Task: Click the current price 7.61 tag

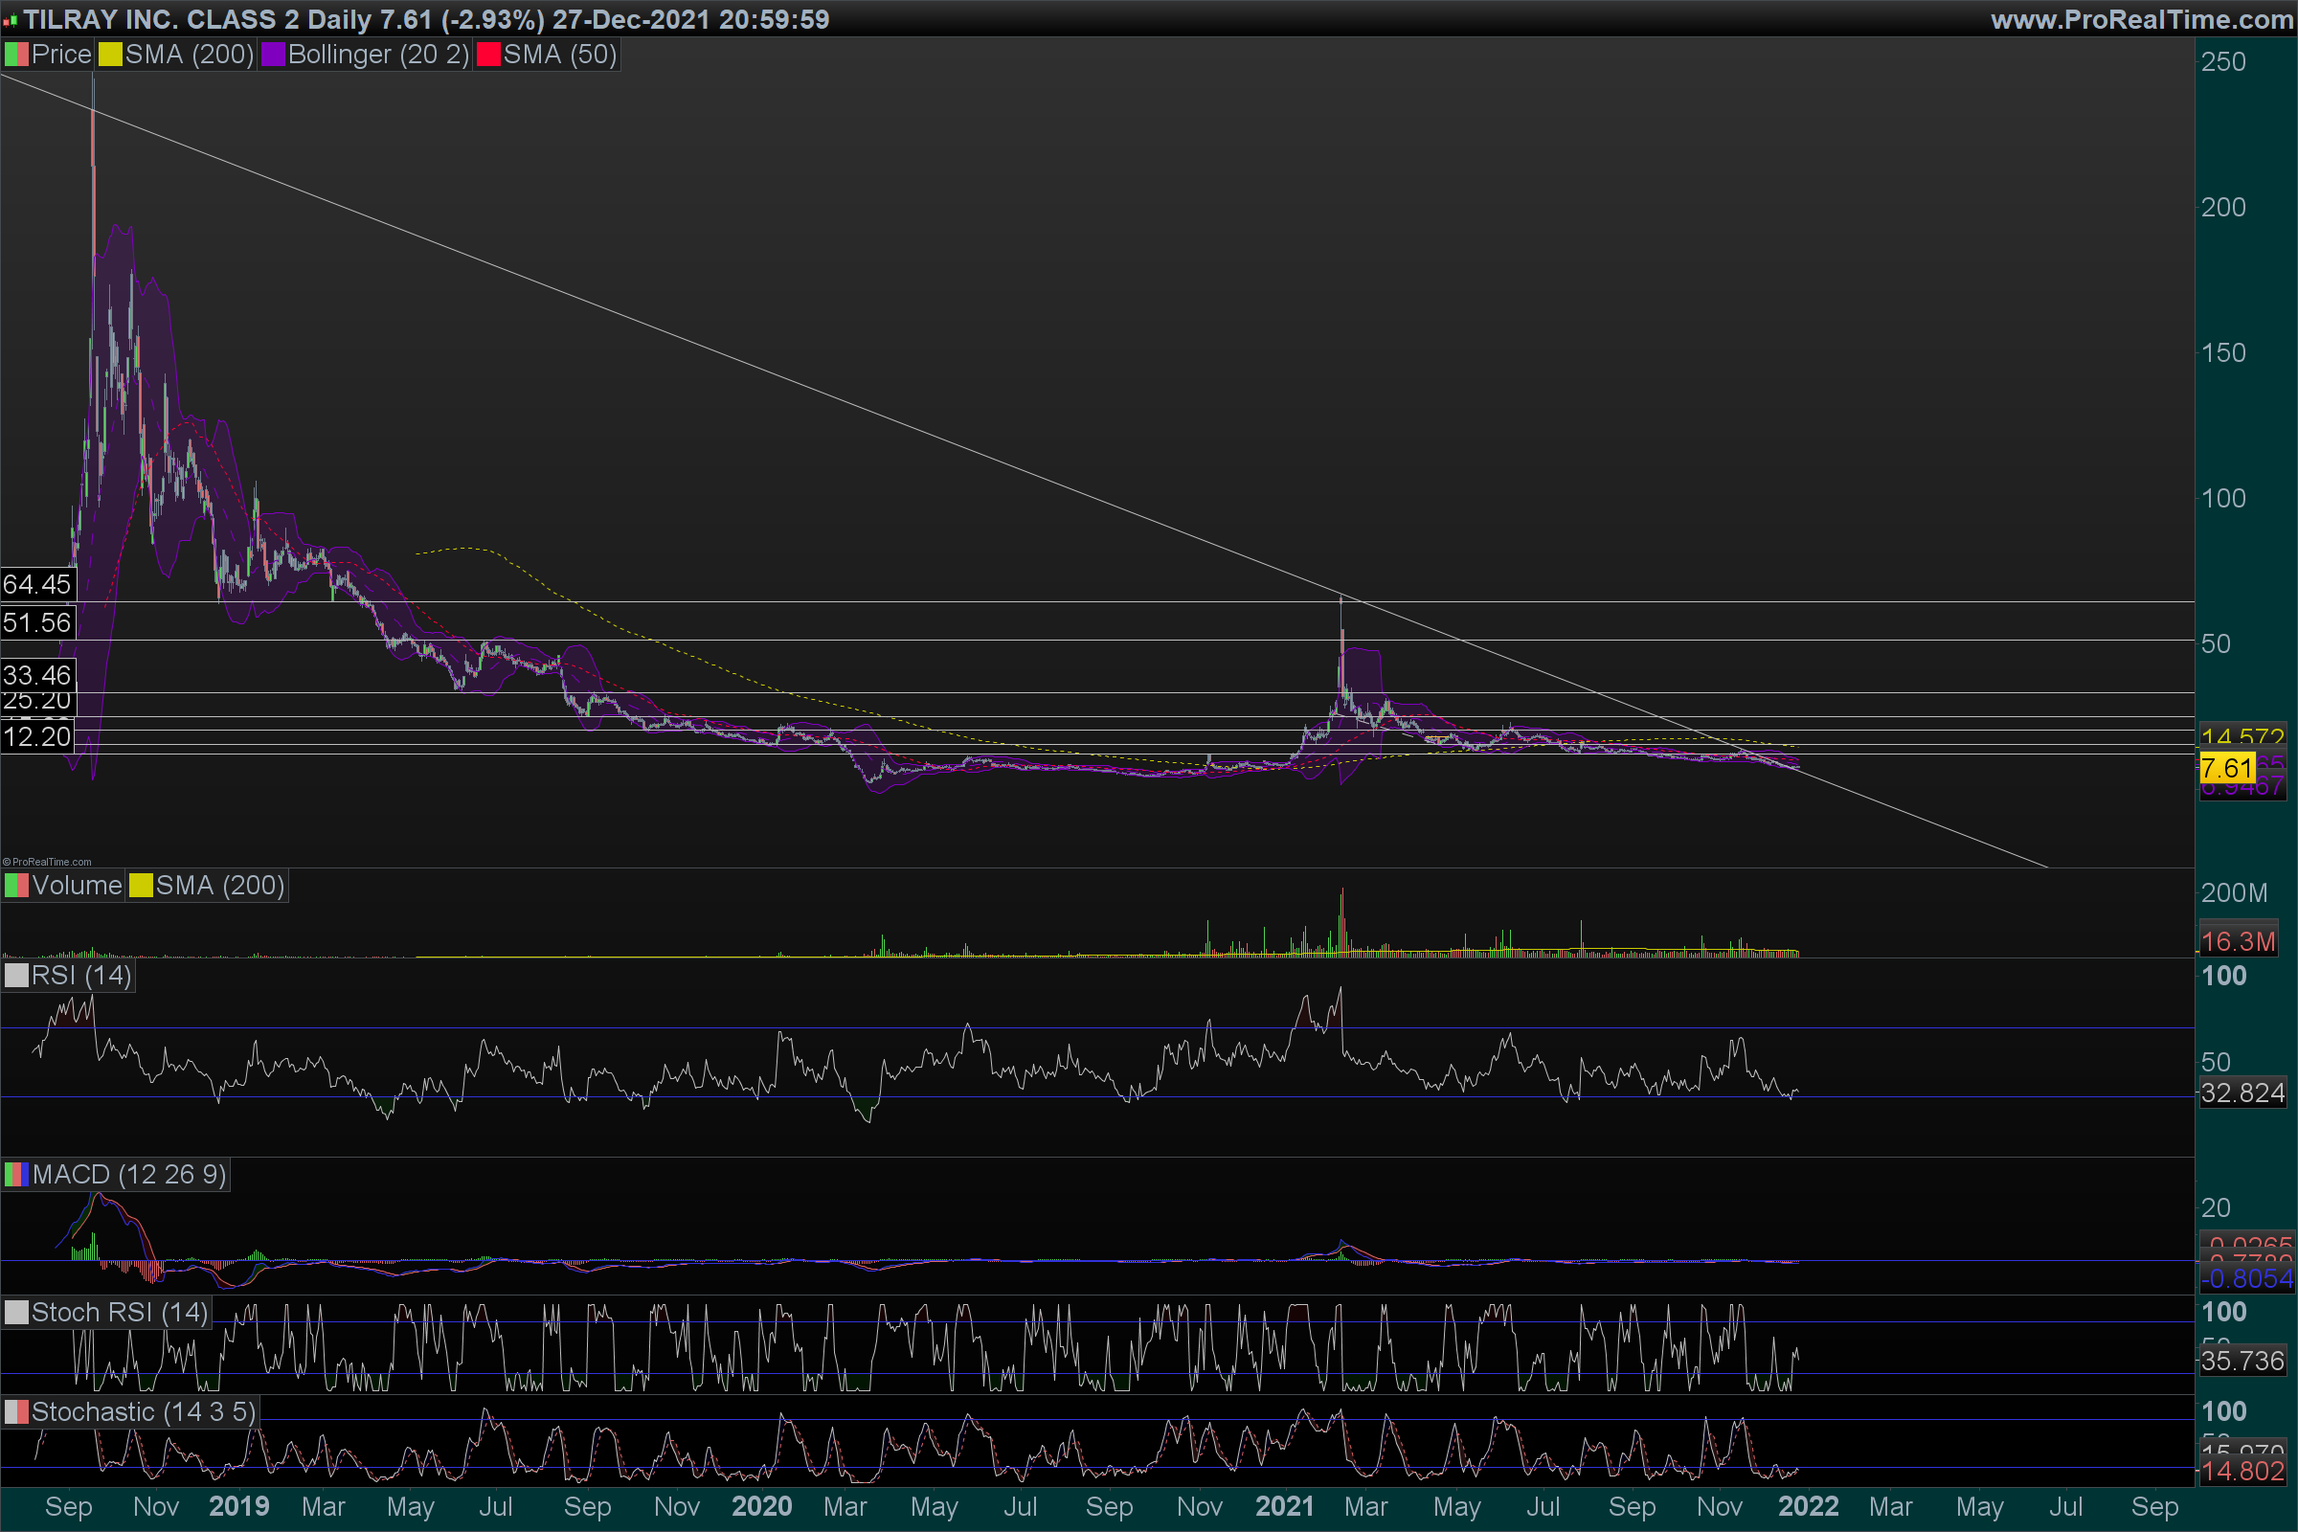Action: point(2227,768)
